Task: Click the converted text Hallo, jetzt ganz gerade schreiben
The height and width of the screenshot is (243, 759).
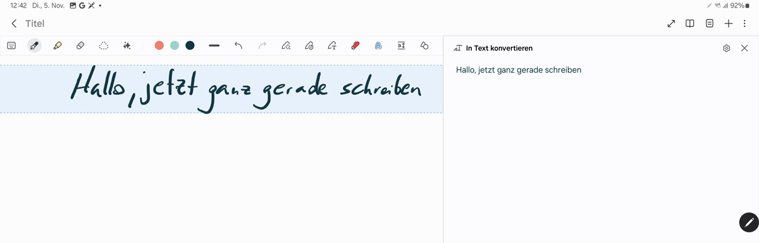Action: [519, 70]
